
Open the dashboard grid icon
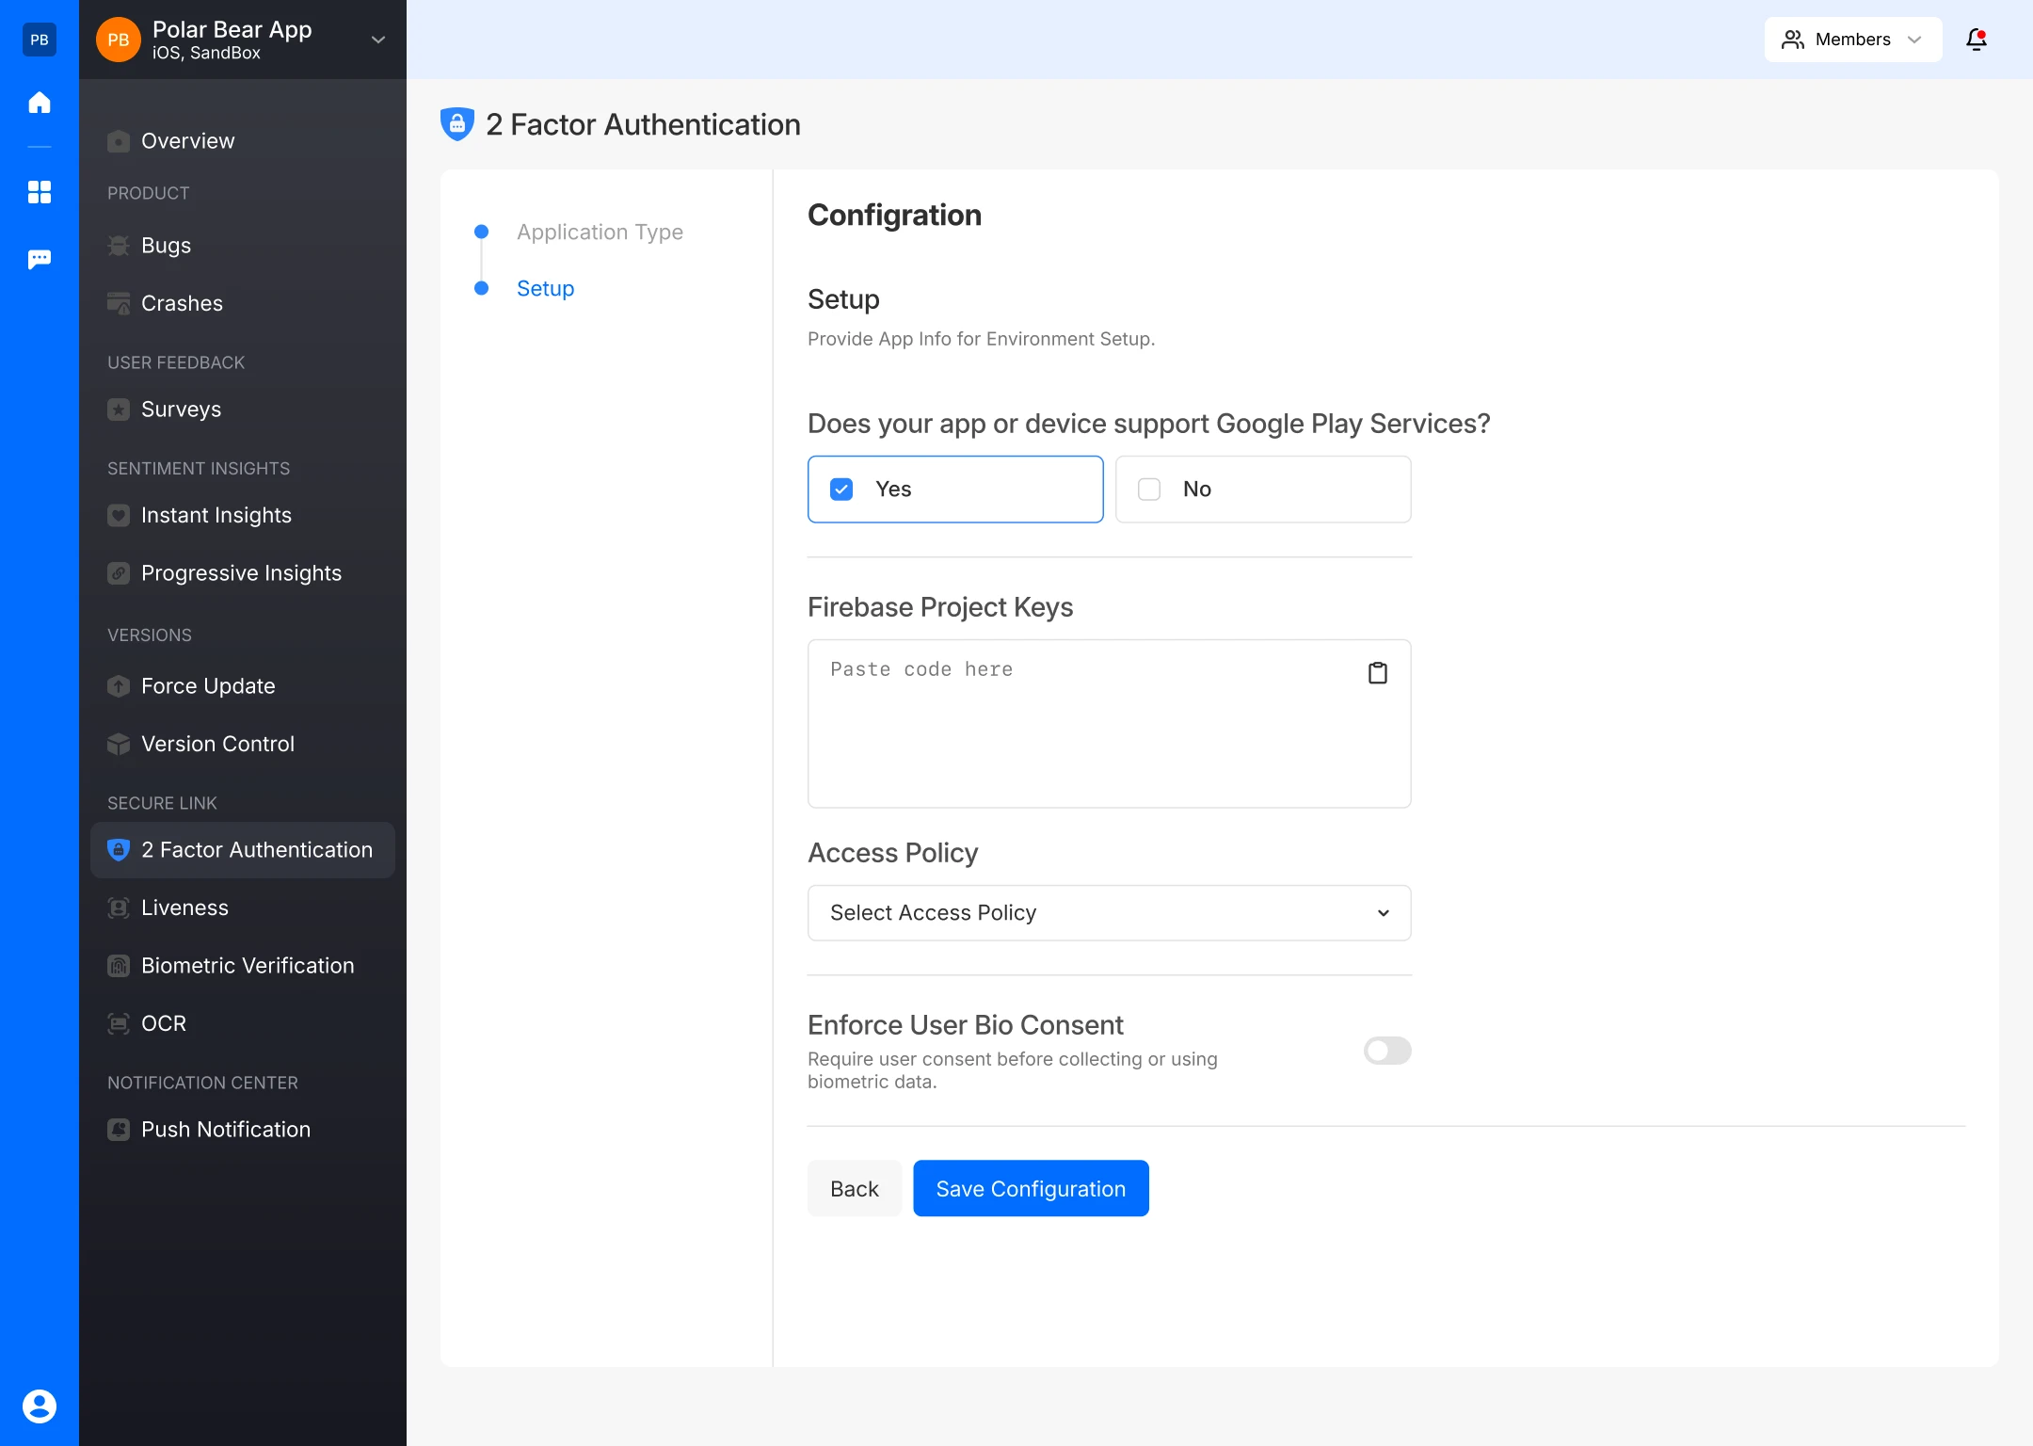tap(40, 192)
